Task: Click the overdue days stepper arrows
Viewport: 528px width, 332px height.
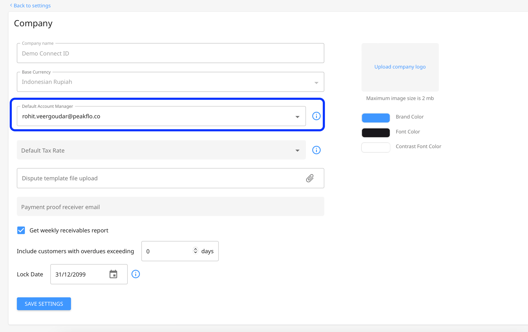Action: [195, 251]
